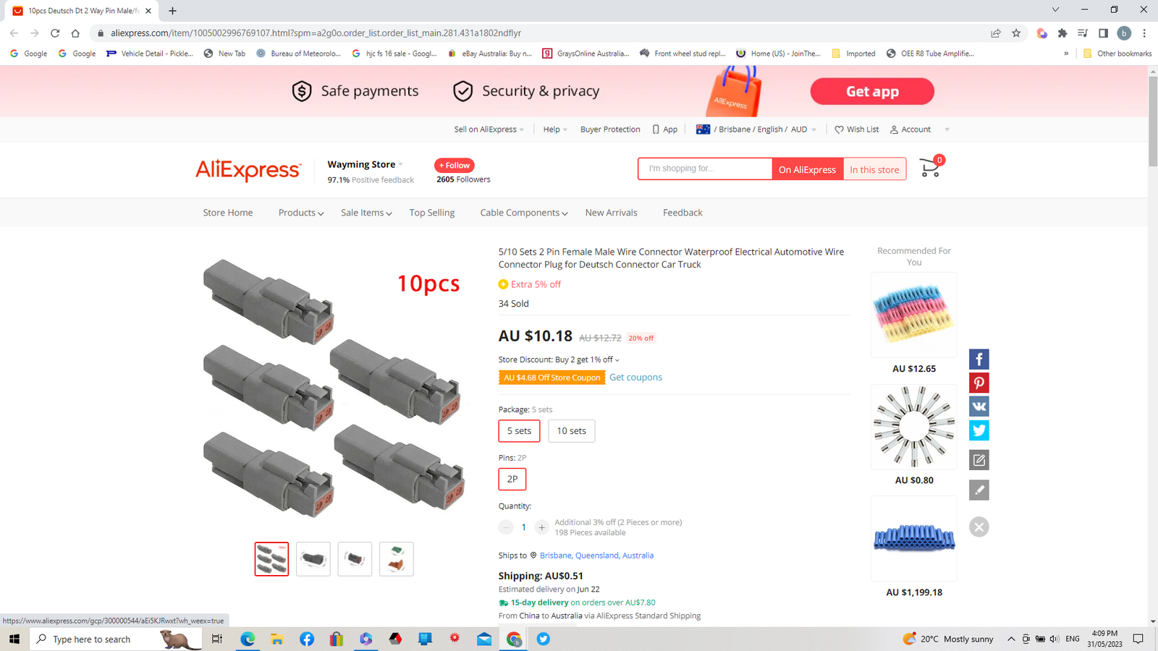Change shipping destination Brisbane, Queensland, Australia
1158x651 pixels.
pos(596,556)
